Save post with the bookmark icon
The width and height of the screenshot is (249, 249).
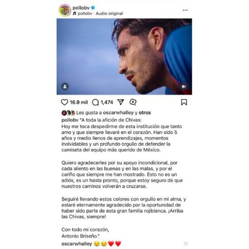point(184,102)
